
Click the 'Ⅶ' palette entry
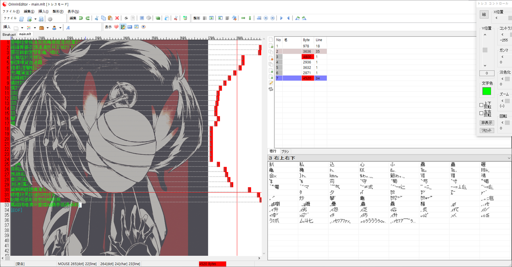click(x=423, y=176)
